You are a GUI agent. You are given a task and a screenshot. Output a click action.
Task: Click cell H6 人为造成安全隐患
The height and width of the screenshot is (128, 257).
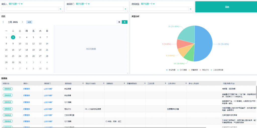pyautogui.click(x=93, y=109)
